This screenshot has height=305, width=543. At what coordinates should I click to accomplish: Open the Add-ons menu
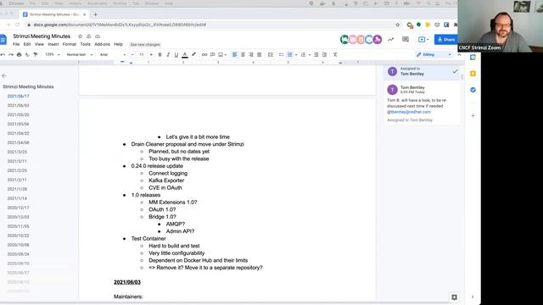coord(102,44)
